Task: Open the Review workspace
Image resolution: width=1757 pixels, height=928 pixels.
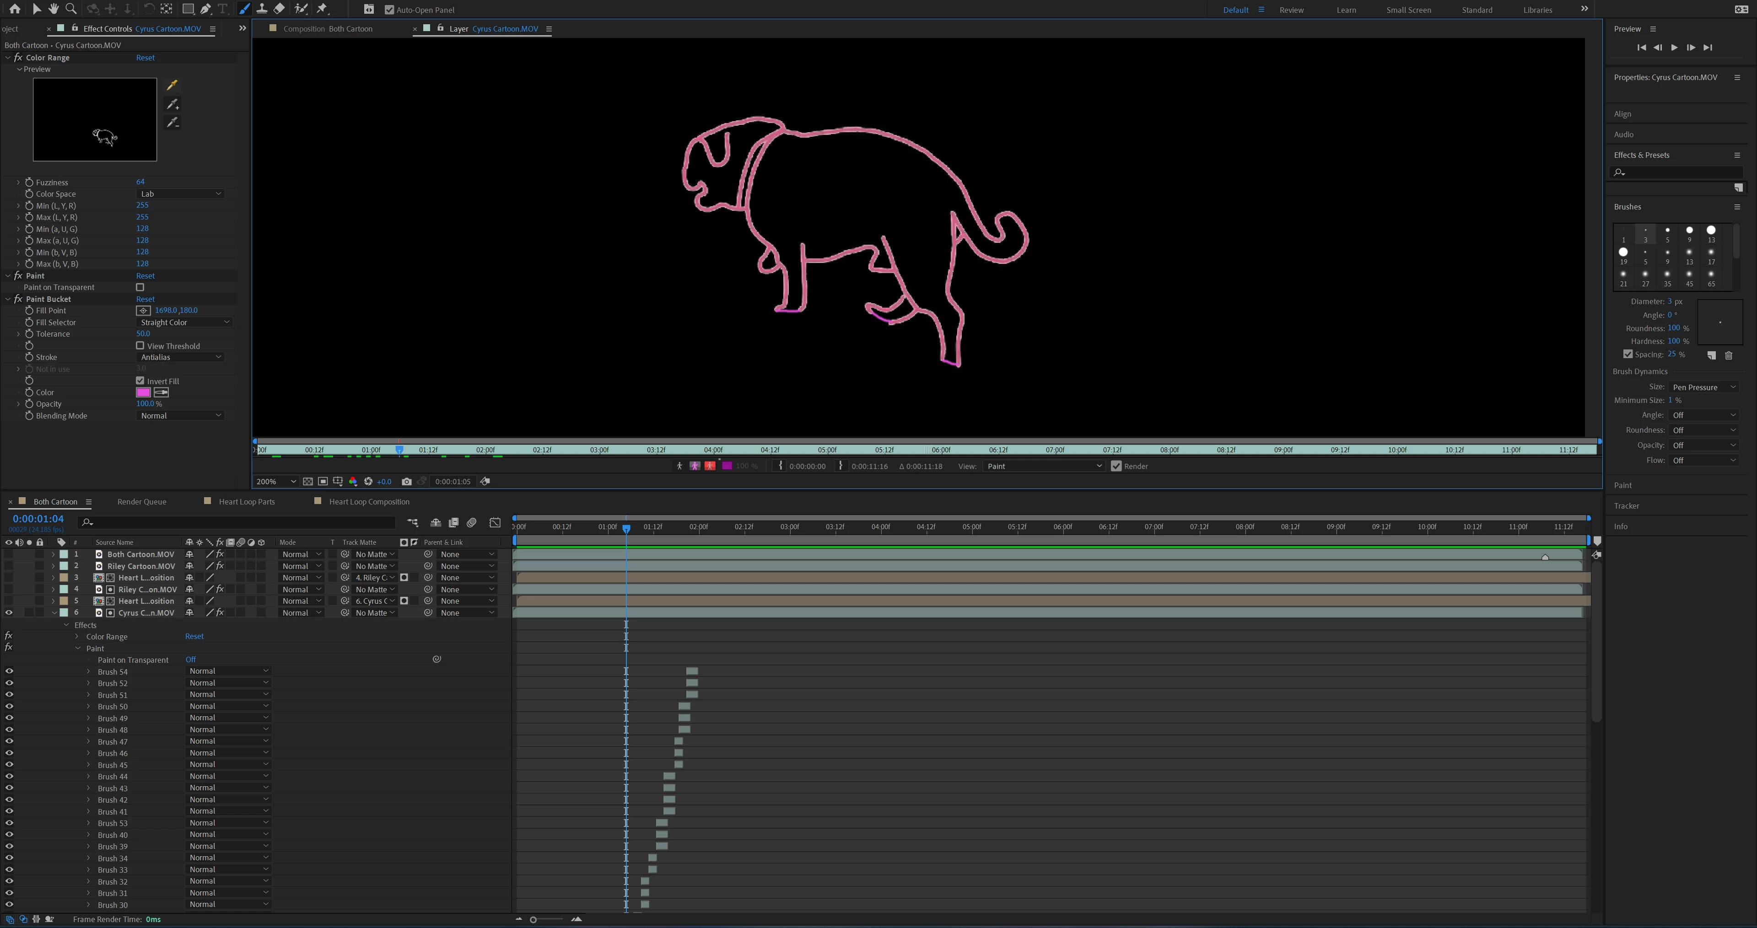Action: click(x=1291, y=10)
